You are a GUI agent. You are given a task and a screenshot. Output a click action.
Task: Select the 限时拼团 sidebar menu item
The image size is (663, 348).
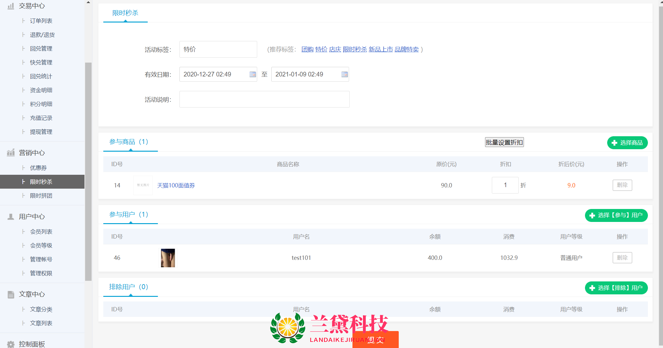pyautogui.click(x=41, y=196)
